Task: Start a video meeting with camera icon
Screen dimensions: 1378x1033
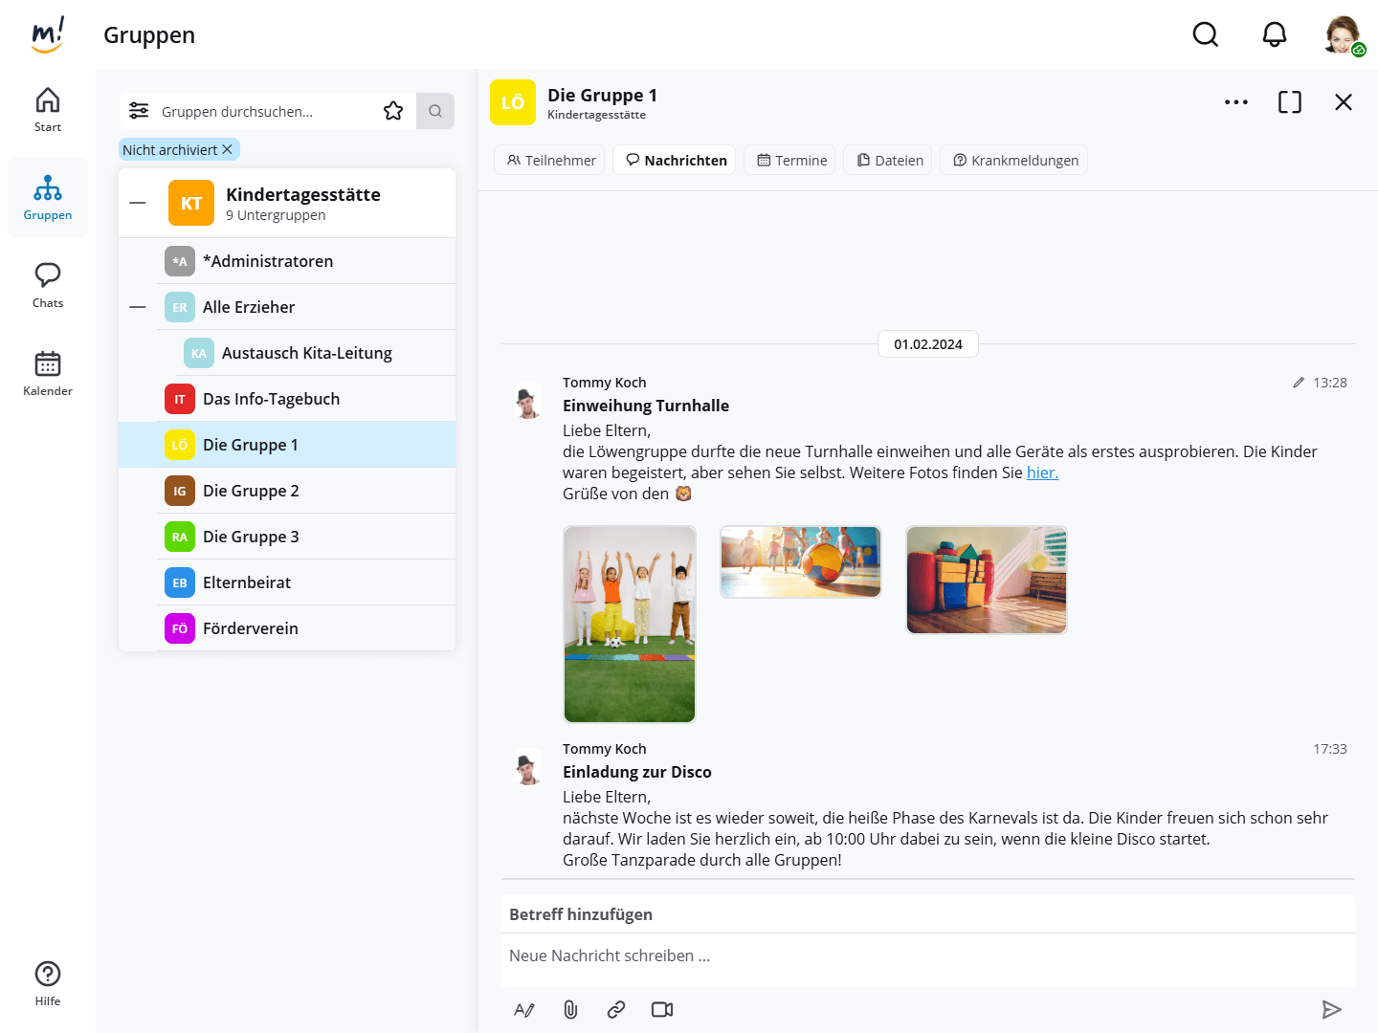Action: tap(662, 1010)
